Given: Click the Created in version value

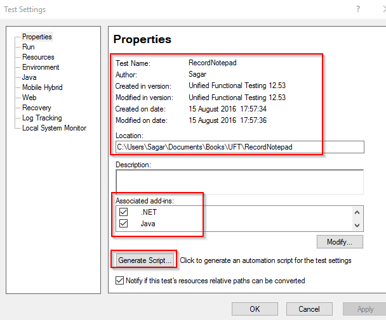Looking at the screenshot, I should (x=237, y=86).
